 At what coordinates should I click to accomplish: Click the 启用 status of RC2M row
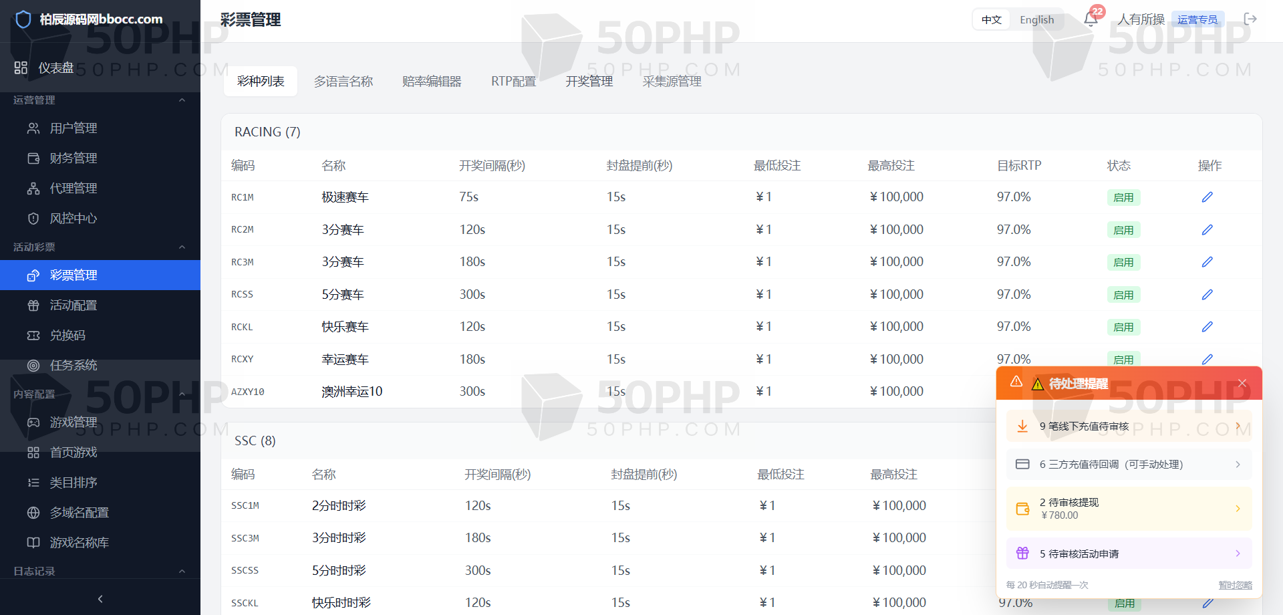click(x=1123, y=230)
